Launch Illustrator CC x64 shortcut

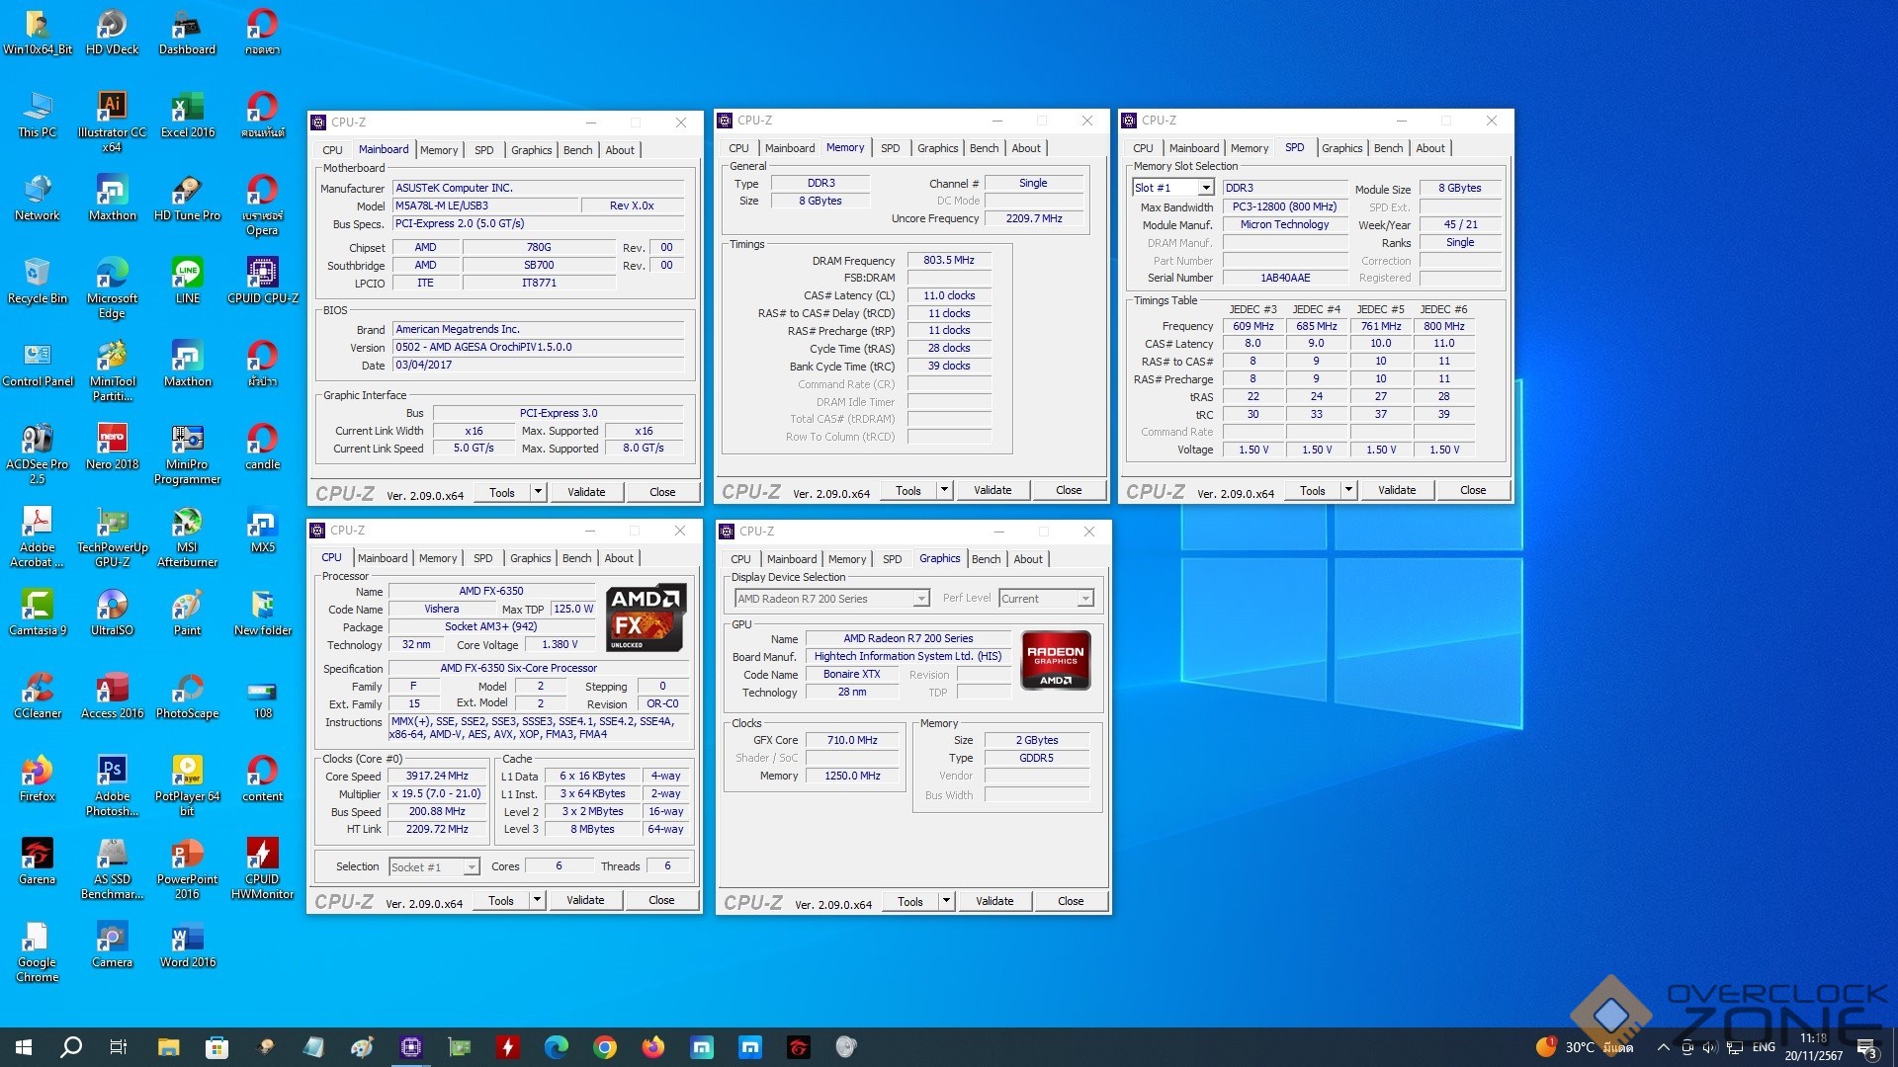[112, 123]
